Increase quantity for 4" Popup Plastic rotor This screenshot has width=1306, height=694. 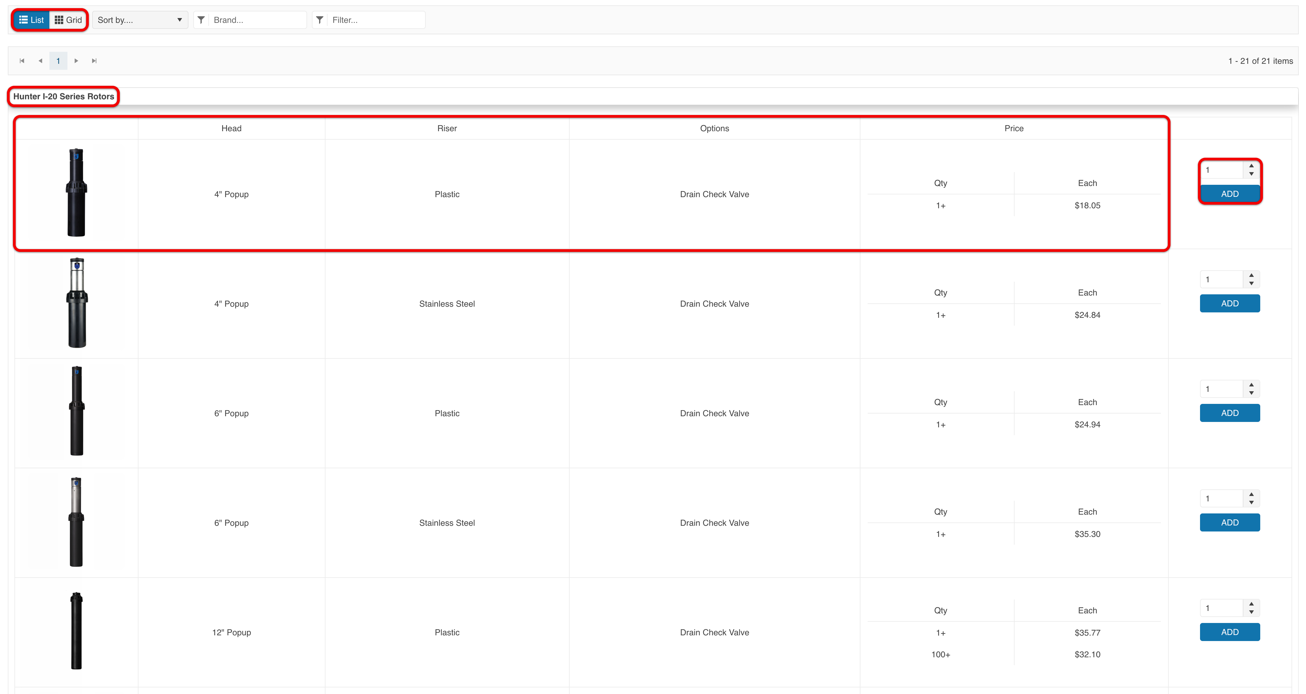1251,166
